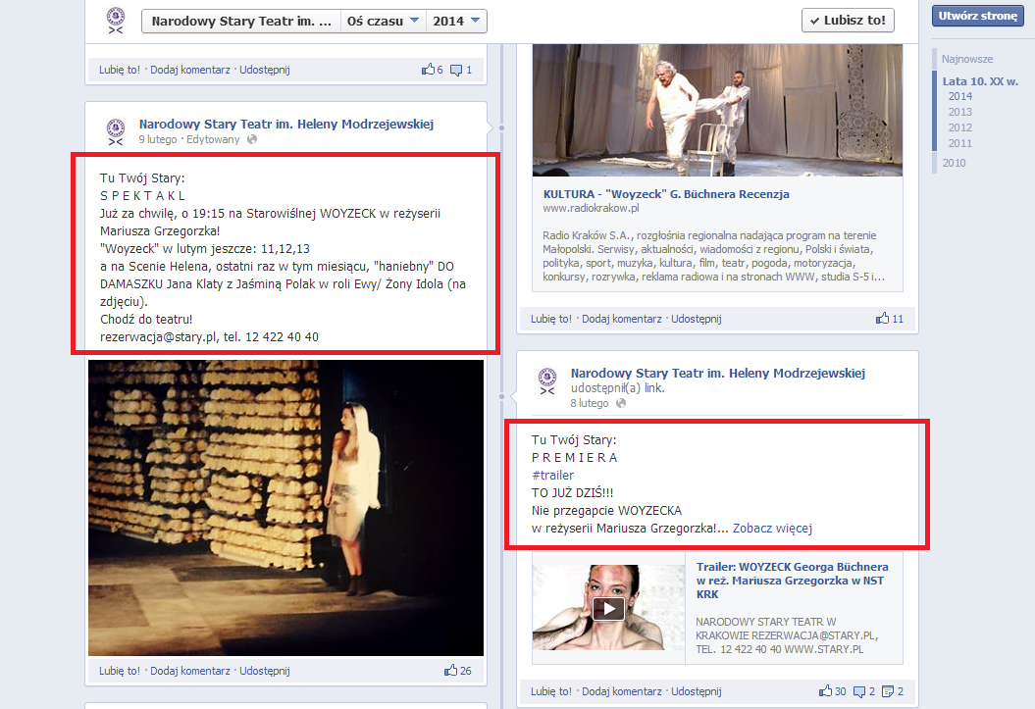Viewport: 1035px width, 709px height.
Task: Click 'Udostępnij' under the trailer post
Action: pyautogui.click(x=697, y=692)
